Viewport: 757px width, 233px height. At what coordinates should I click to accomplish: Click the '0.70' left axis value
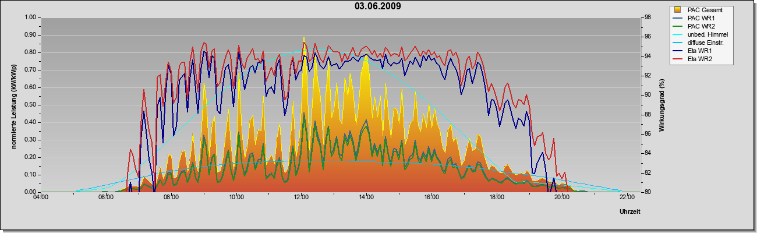coord(30,70)
